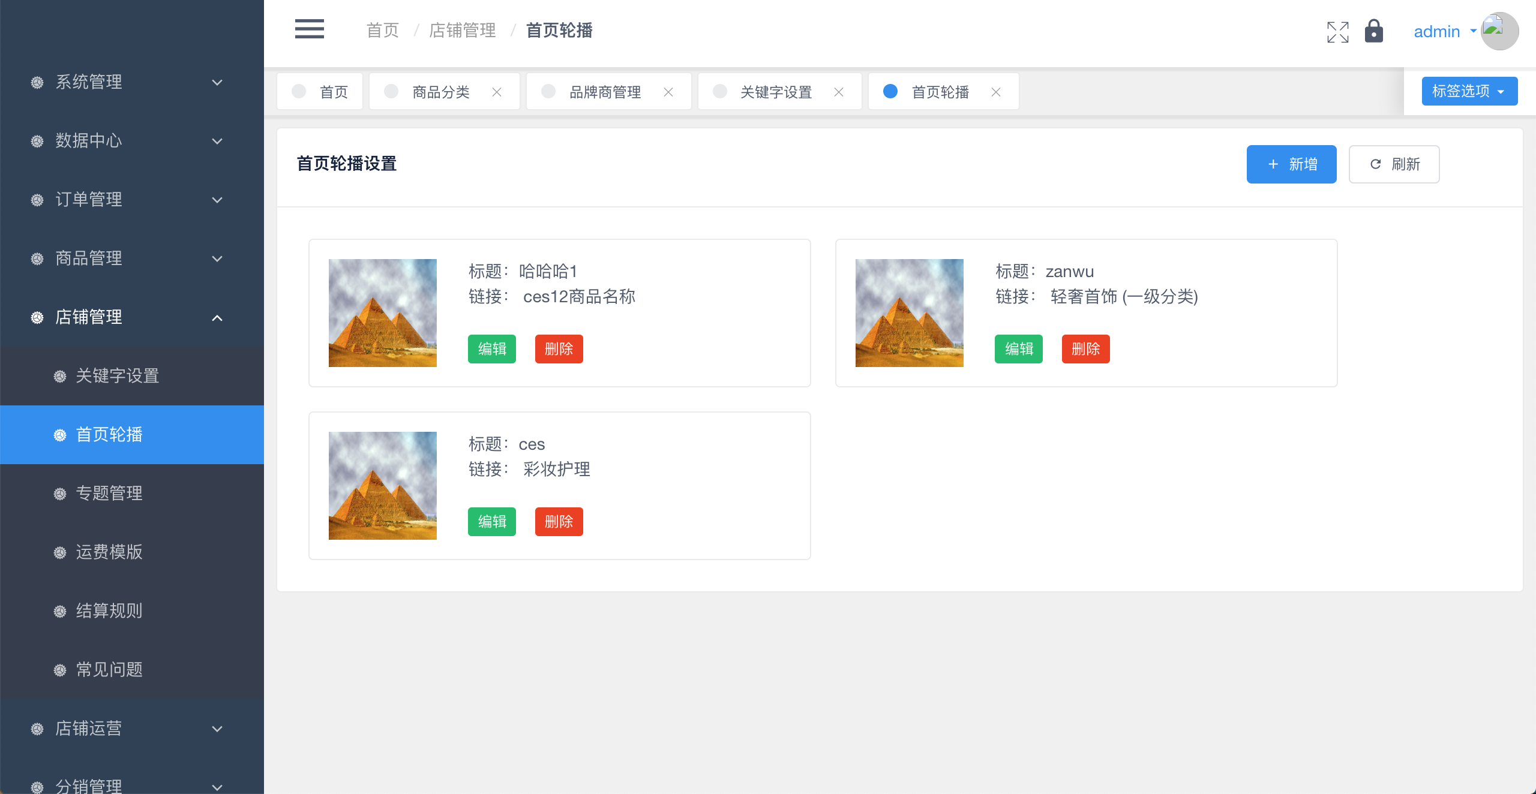Image resolution: width=1536 pixels, height=794 pixels.
Task: Enter fullscreen via the expand arrows icon
Action: [x=1337, y=32]
